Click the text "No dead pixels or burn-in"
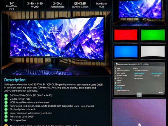Image resolution: width=168 pixels, height=126 pixels. (x=23, y=109)
